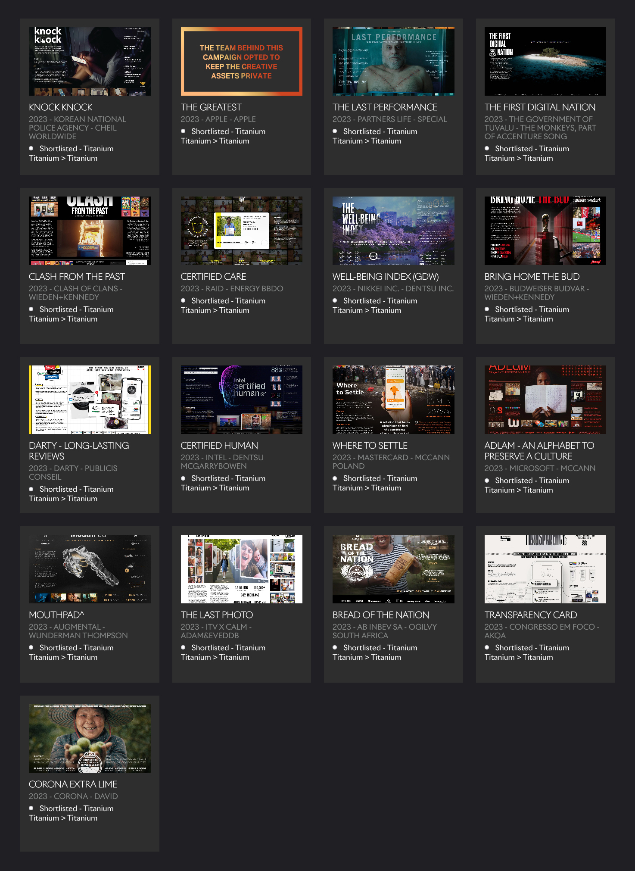The image size is (635, 871).
Task: Click Shortlisted - Titanium under The Greatest
Action: point(228,131)
